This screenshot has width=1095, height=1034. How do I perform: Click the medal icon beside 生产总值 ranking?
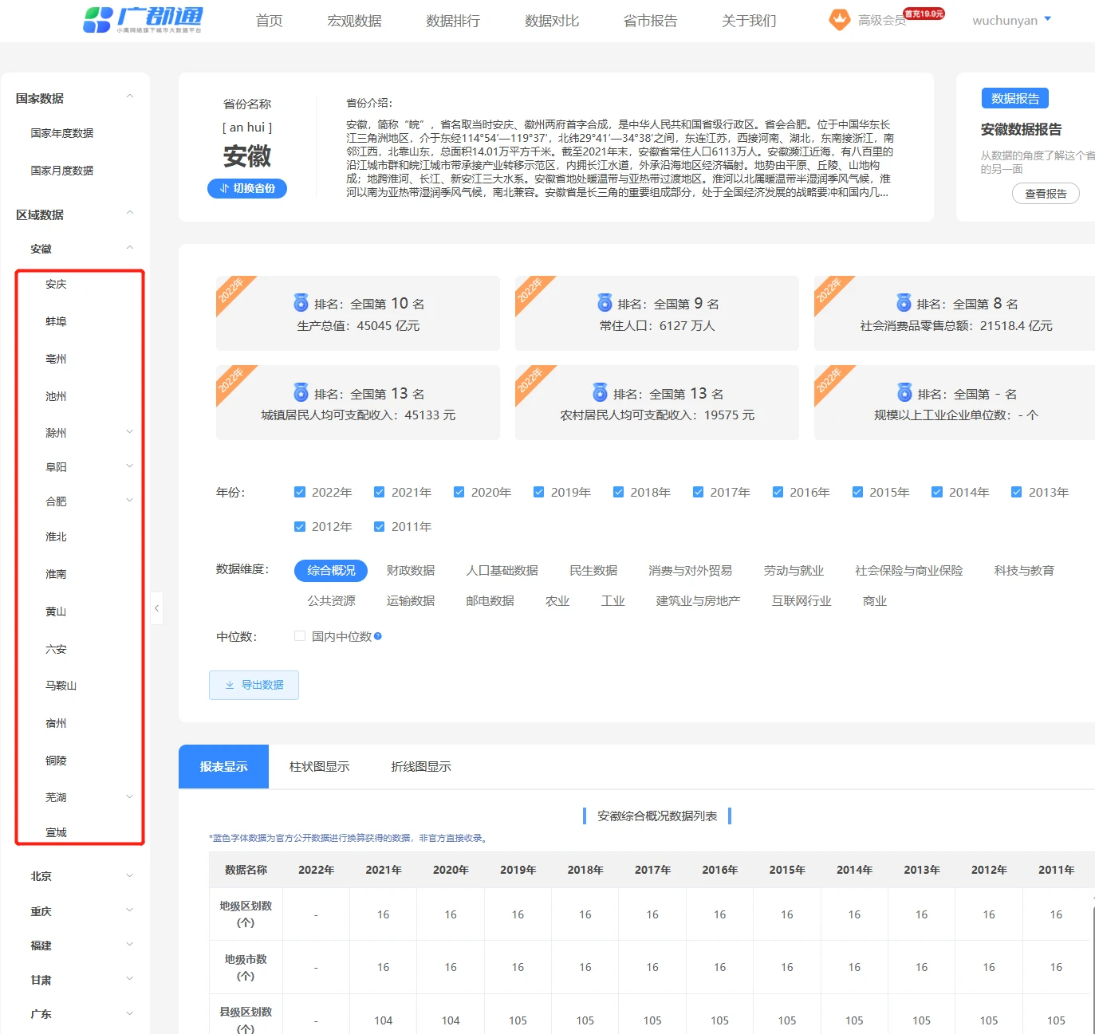pyautogui.click(x=301, y=303)
